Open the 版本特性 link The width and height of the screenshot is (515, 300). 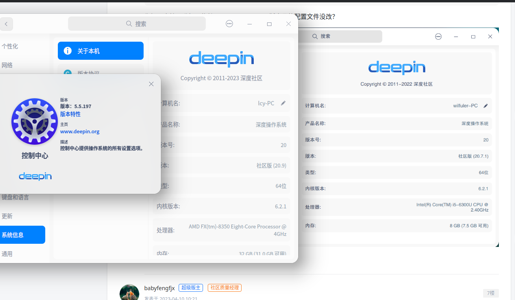pyautogui.click(x=70, y=114)
